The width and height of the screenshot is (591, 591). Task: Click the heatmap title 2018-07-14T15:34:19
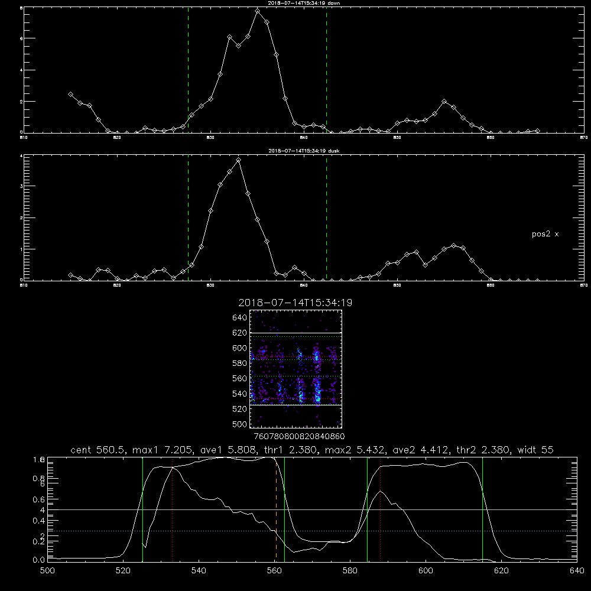click(295, 303)
